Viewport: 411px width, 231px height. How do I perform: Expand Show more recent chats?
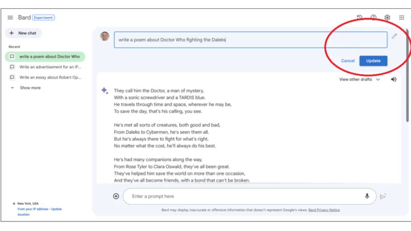point(26,88)
